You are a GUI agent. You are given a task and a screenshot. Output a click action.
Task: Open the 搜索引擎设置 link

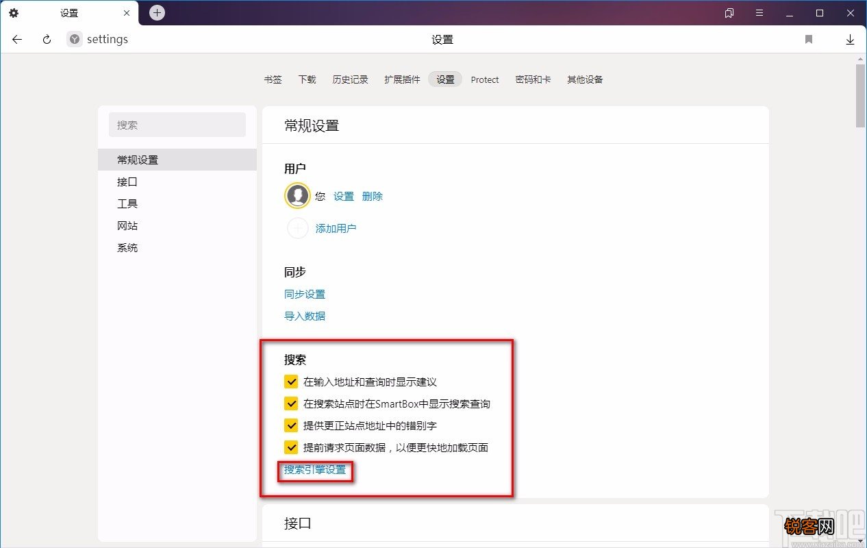315,469
